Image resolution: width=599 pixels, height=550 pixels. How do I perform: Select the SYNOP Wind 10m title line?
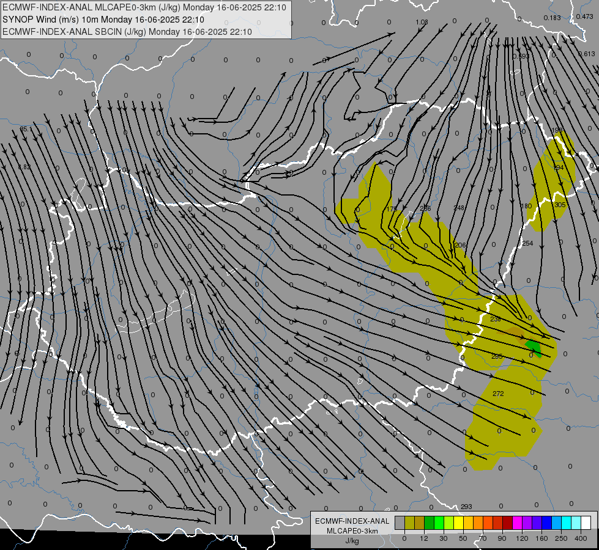pyautogui.click(x=103, y=20)
